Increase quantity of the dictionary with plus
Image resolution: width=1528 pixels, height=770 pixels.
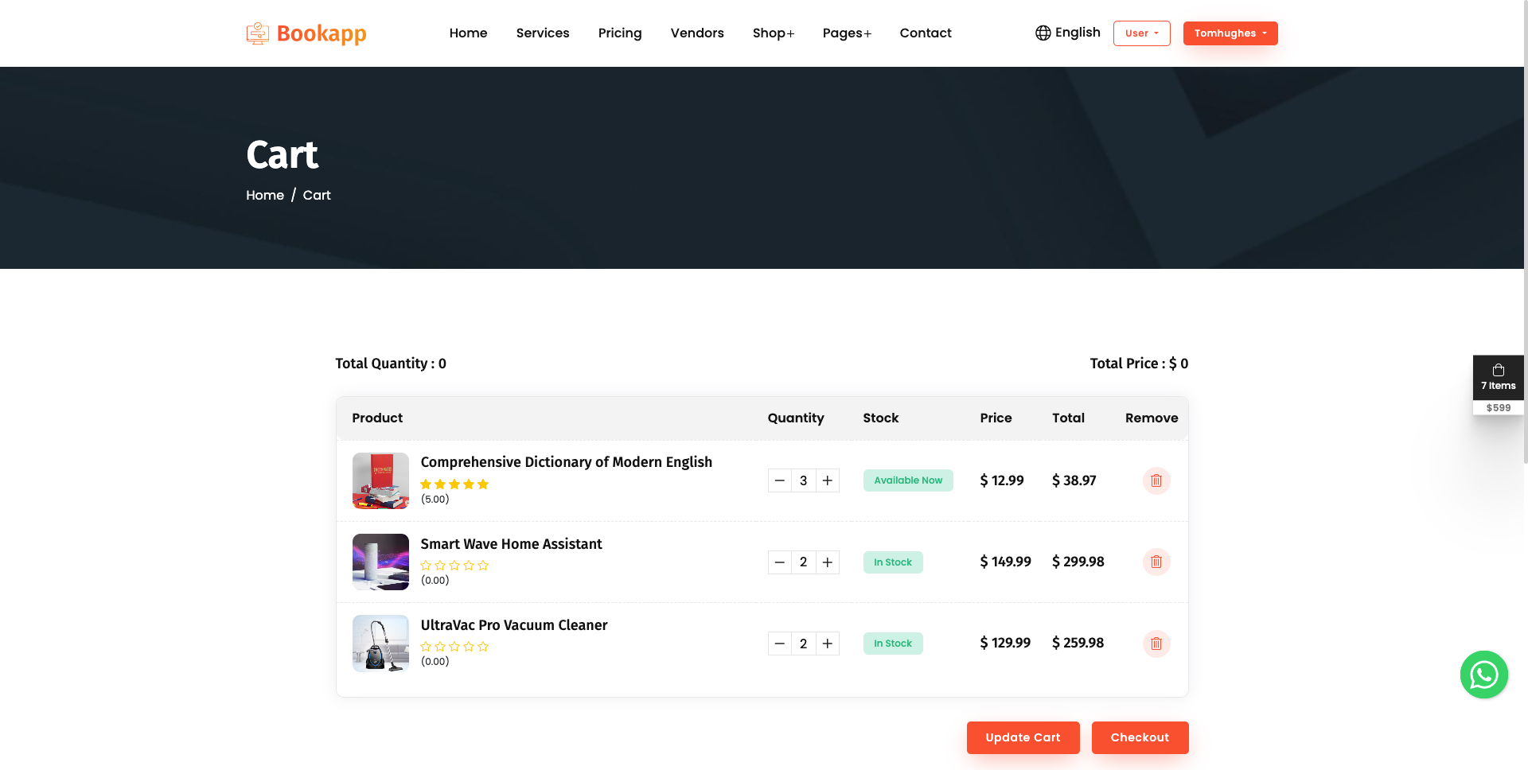click(x=828, y=480)
